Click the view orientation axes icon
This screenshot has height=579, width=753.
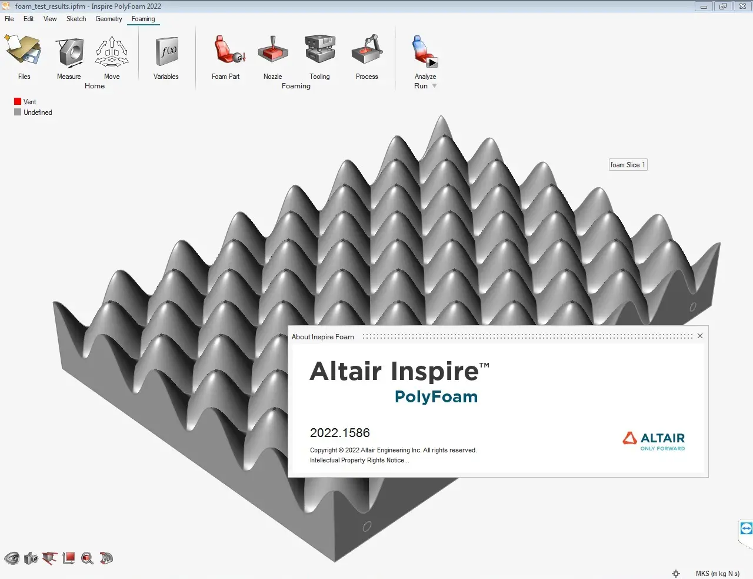pyautogui.click(x=69, y=558)
